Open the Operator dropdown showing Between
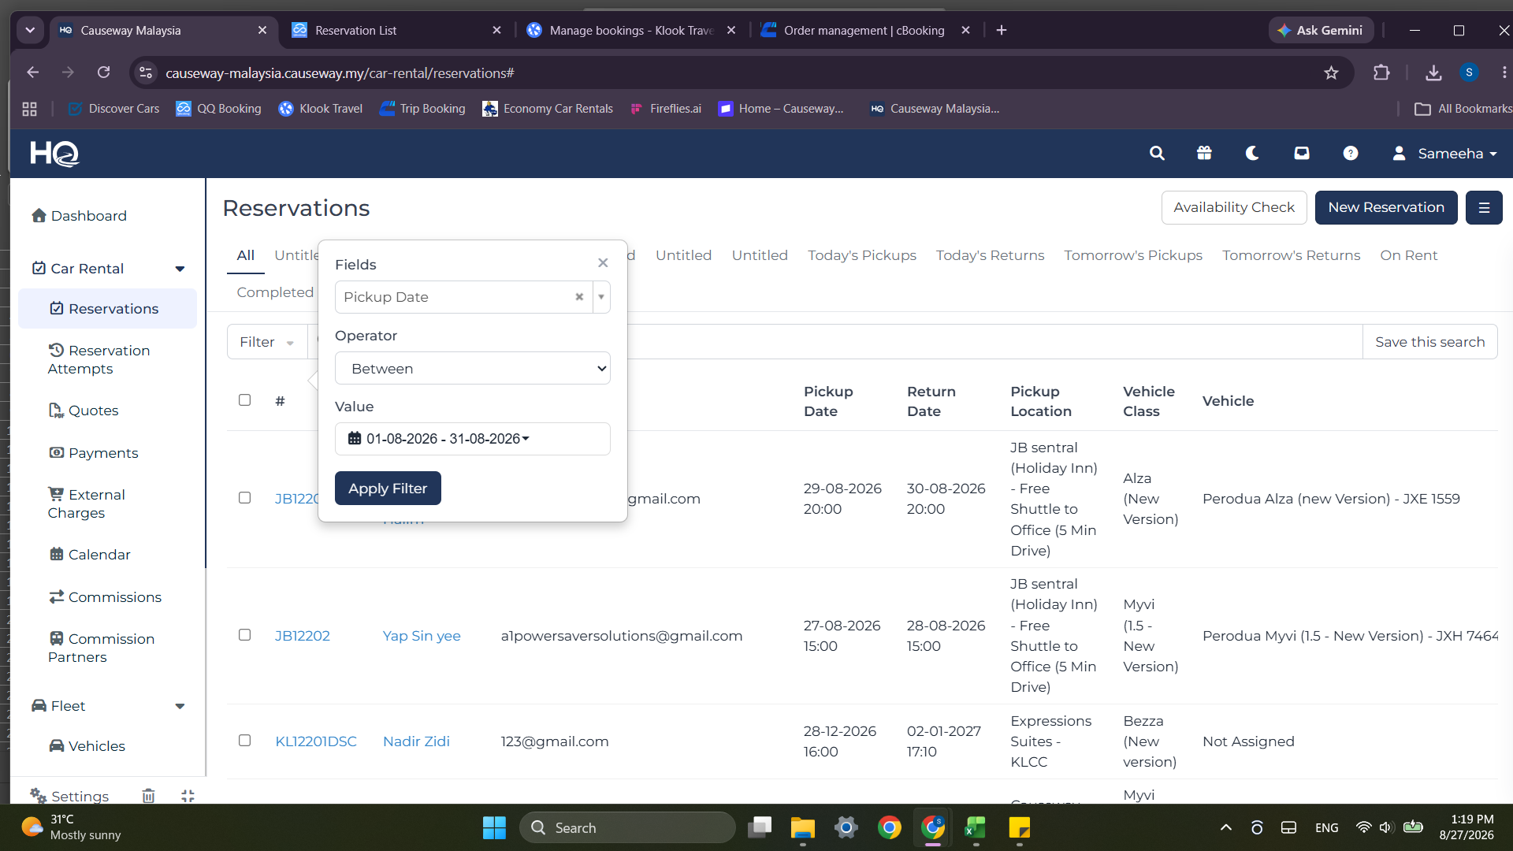The width and height of the screenshot is (1513, 851). (473, 369)
